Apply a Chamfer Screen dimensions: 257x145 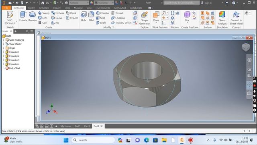pyautogui.click(x=103, y=13)
